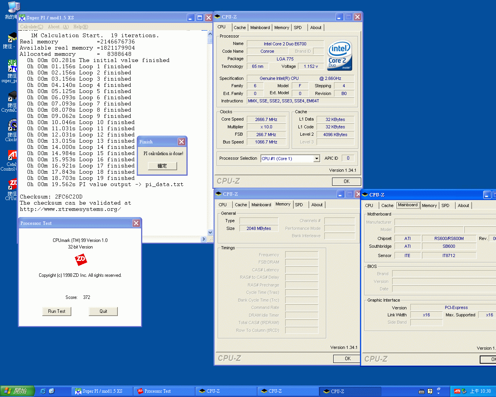Confirm the PI calculation done dialog
Image resolution: width=496 pixels, height=397 pixels.
click(162, 166)
